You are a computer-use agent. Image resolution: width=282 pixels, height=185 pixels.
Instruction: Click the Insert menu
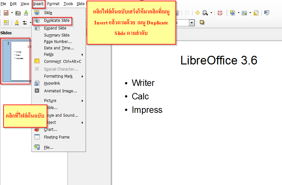(x=38, y=4)
